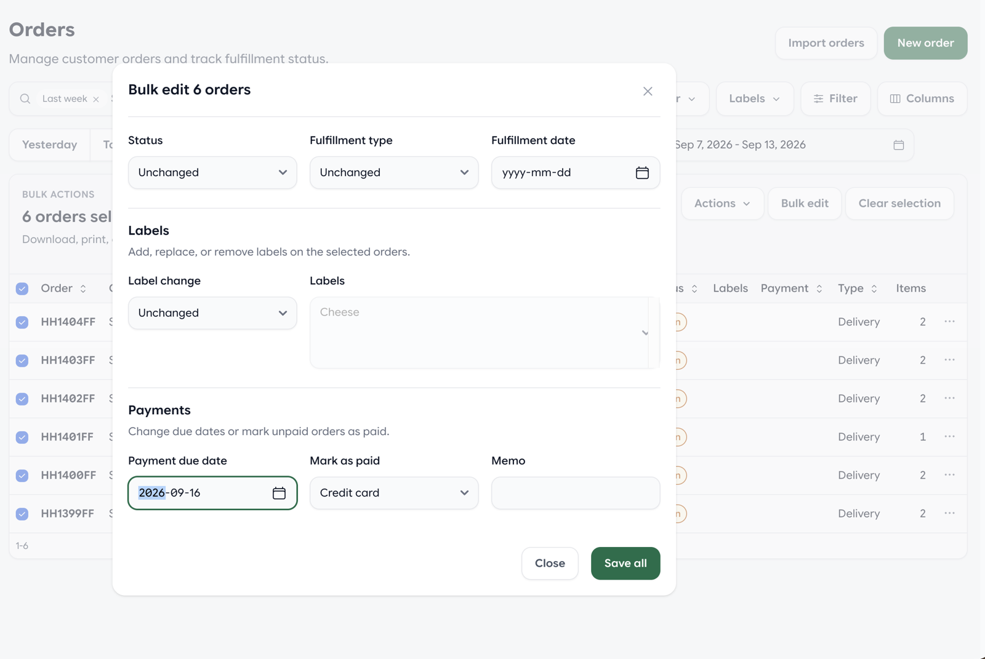Click the New order button
985x659 pixels.
[x=925, y=43]
